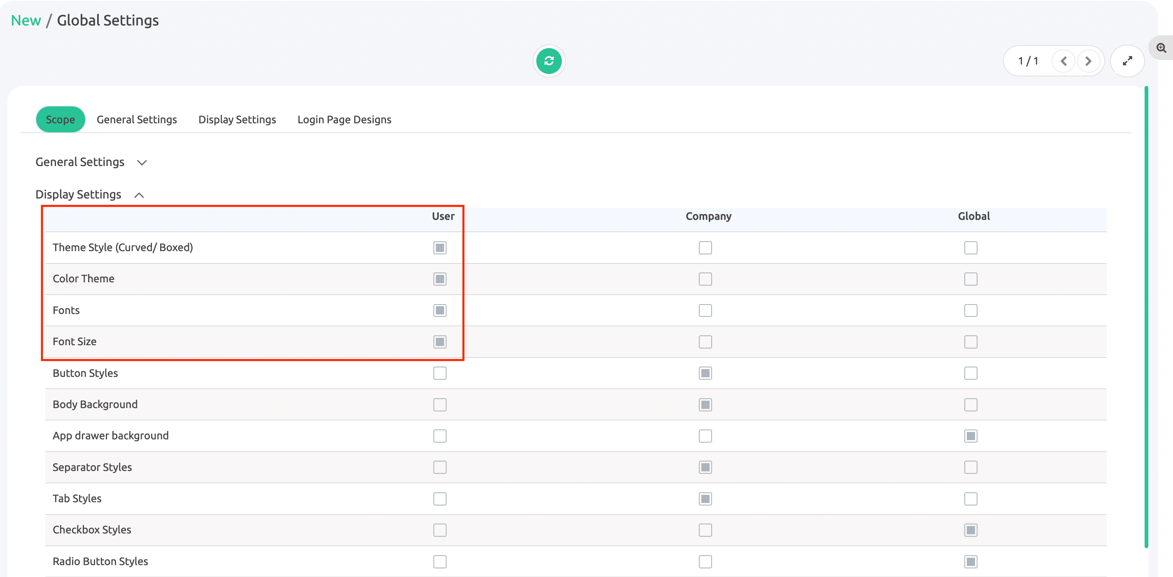Check Global checkbox for Button Styles

pyautogui.click(x=971, y=373)
